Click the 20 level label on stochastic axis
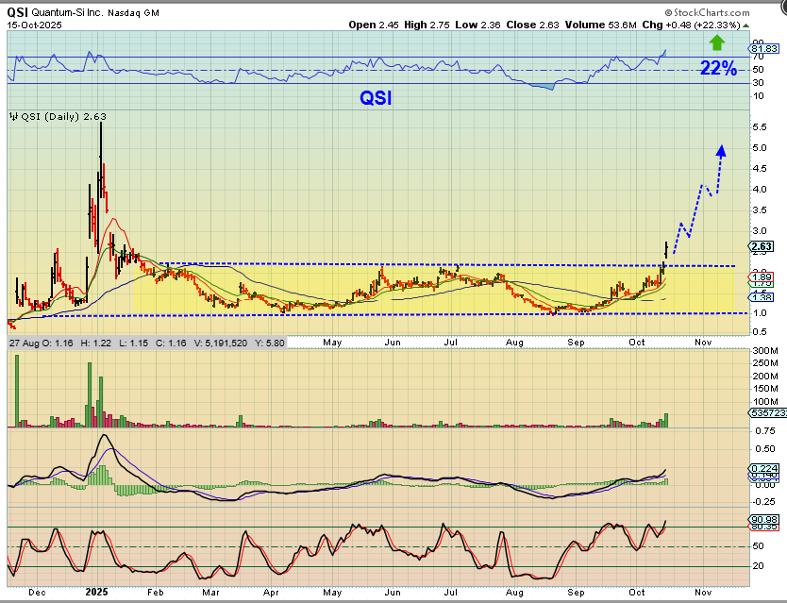 coord(758,566)
